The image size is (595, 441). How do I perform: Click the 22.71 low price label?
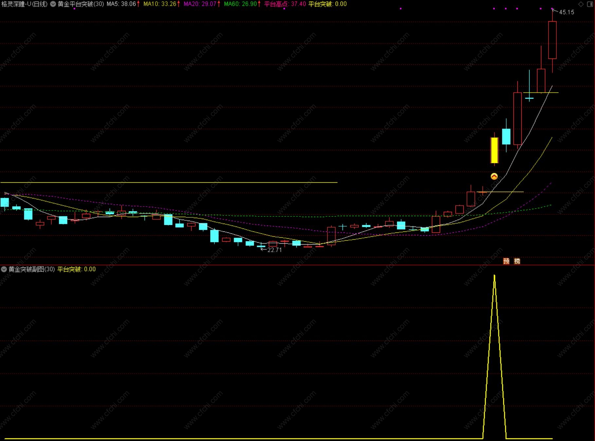pyautogui.click(x=274, y=250)
